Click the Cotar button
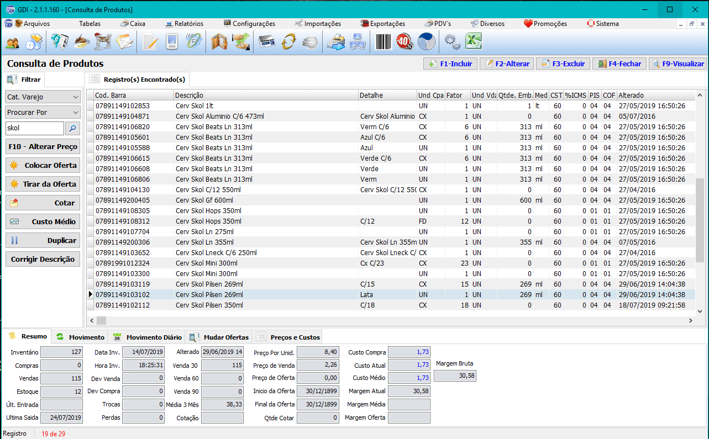 43,203
